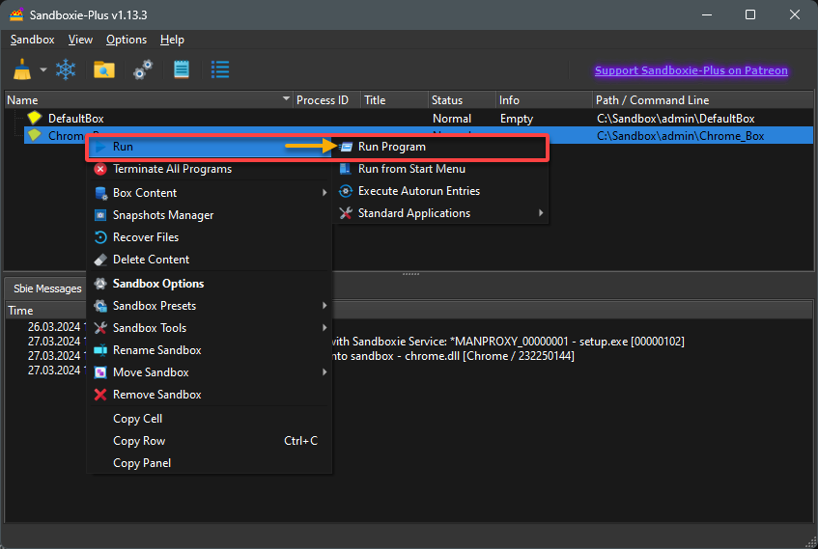
Task: Open the Sandbox menu
Action: click(32, 40)
